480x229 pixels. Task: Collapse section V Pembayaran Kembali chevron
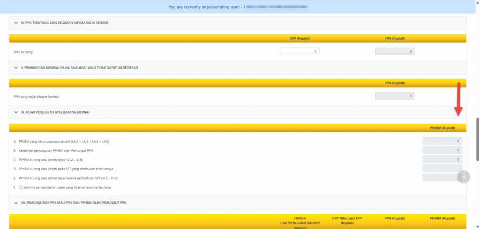[16, 67]
